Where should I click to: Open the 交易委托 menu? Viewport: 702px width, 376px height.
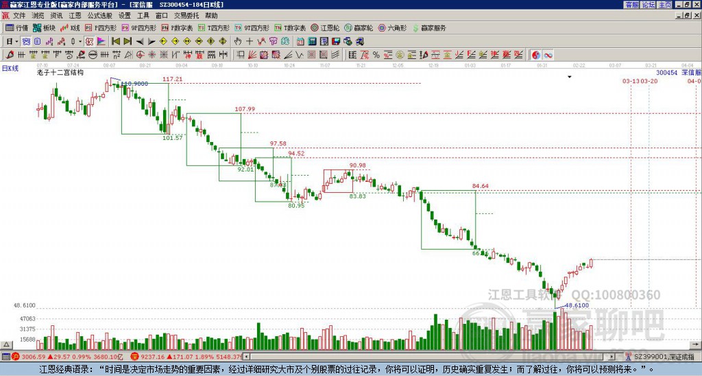[186, 16]
